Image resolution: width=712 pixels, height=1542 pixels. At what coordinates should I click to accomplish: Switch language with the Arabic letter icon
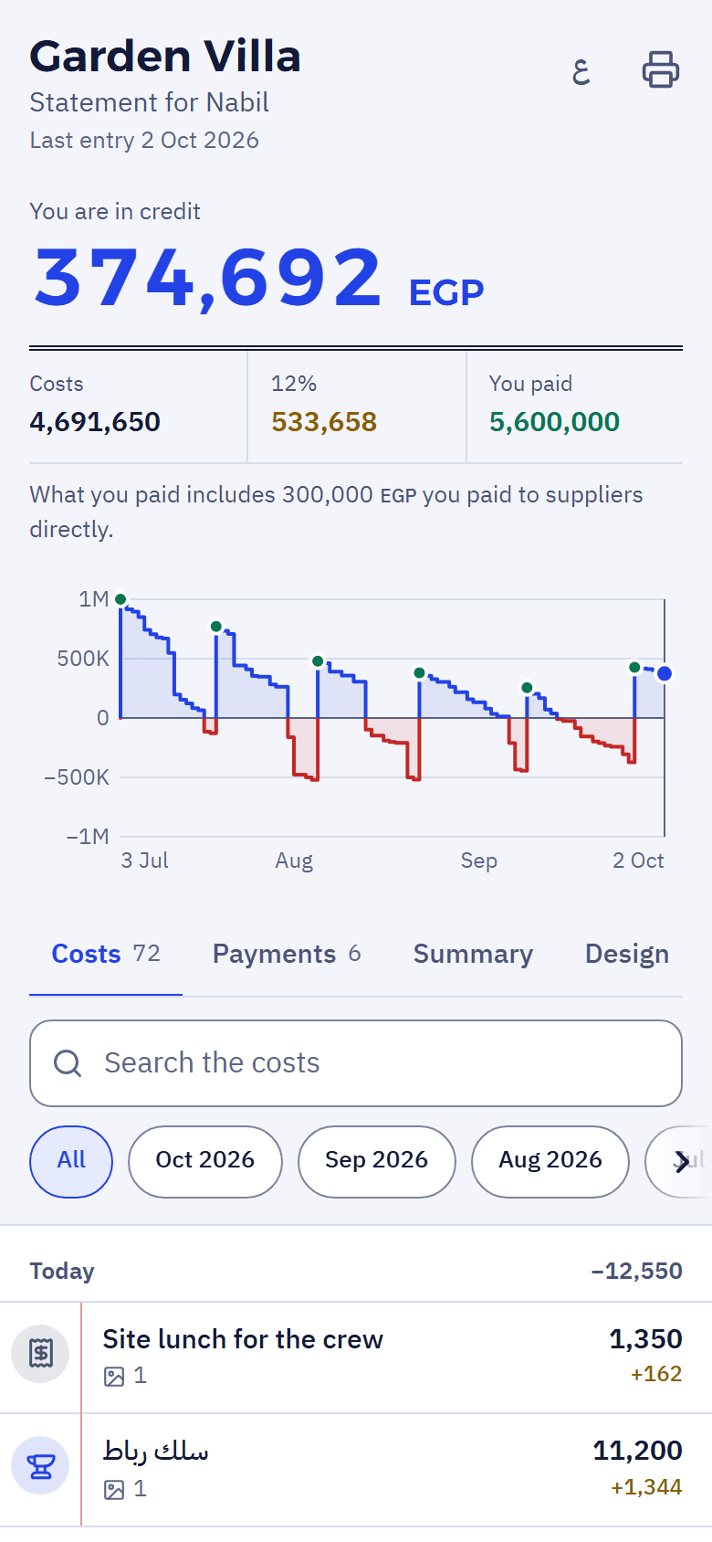581,69
